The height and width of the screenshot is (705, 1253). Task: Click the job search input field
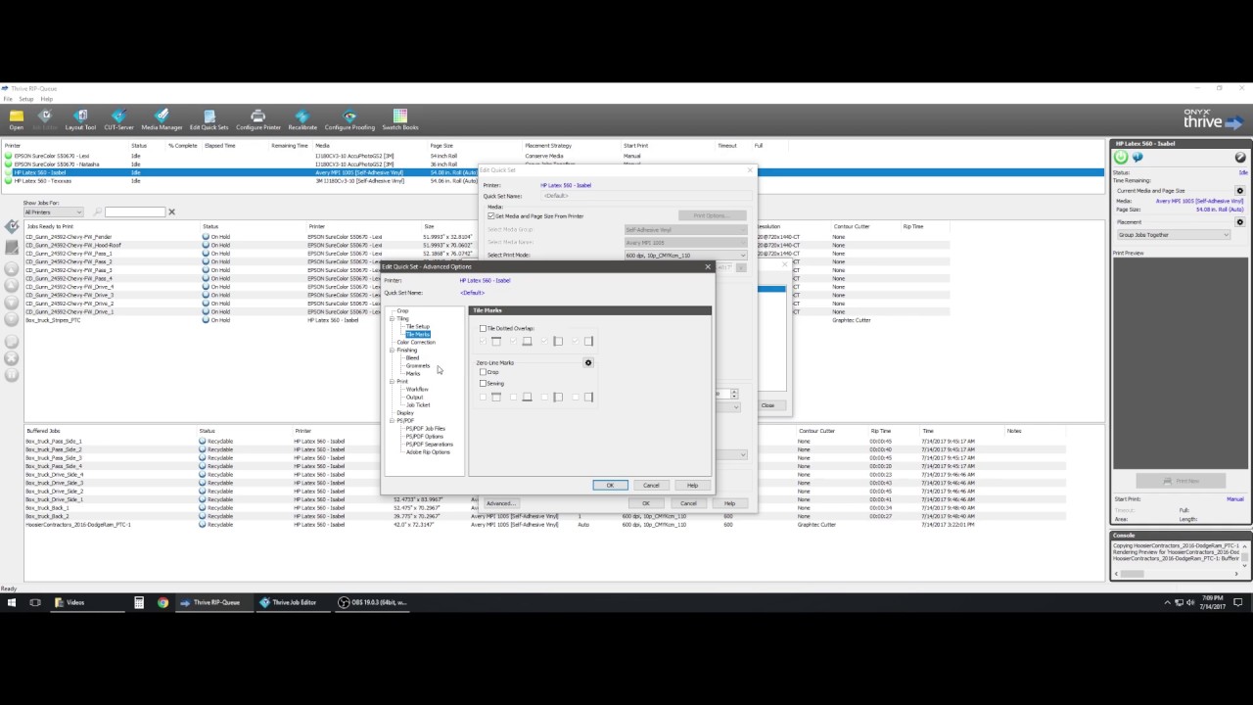tap(135, 212)
